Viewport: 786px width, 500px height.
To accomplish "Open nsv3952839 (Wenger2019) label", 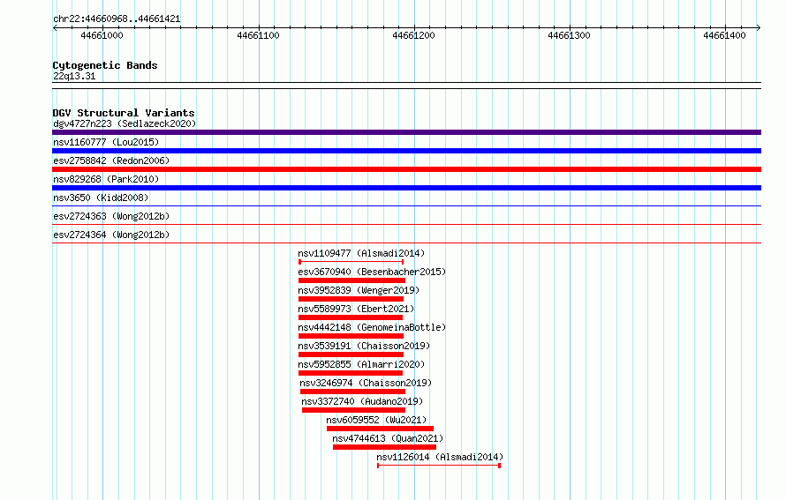I will pos(359,290).
